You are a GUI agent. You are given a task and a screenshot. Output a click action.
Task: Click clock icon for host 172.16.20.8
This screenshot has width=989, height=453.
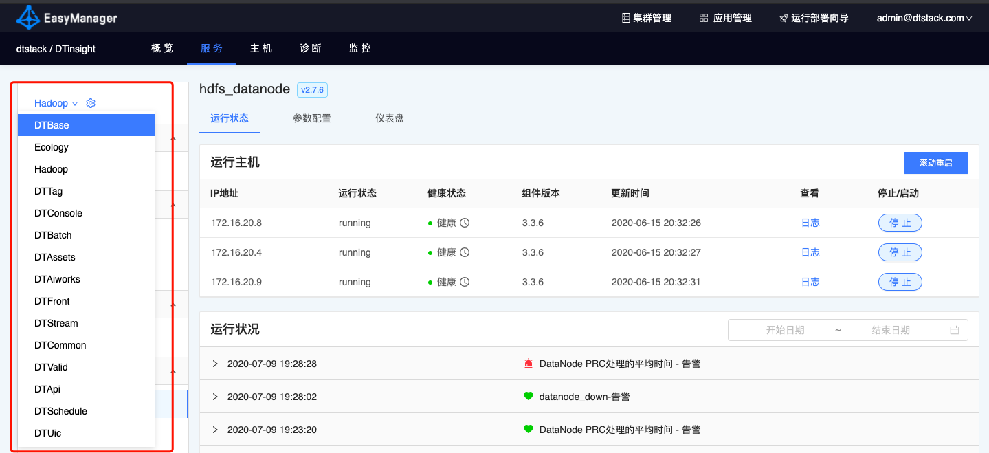click(x=465, y=223)
